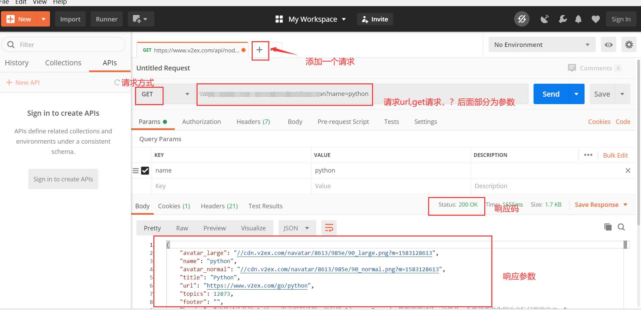641x310 pixels.
Task: Click the New API link
Action: coord(23,82)
